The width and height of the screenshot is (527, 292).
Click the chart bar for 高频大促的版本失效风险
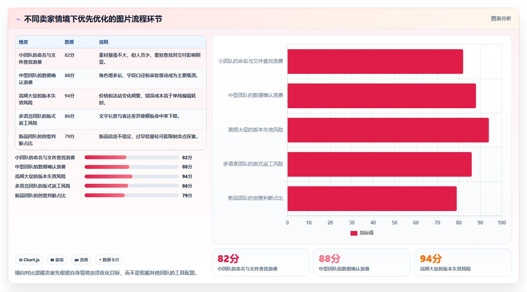point(388,130)
